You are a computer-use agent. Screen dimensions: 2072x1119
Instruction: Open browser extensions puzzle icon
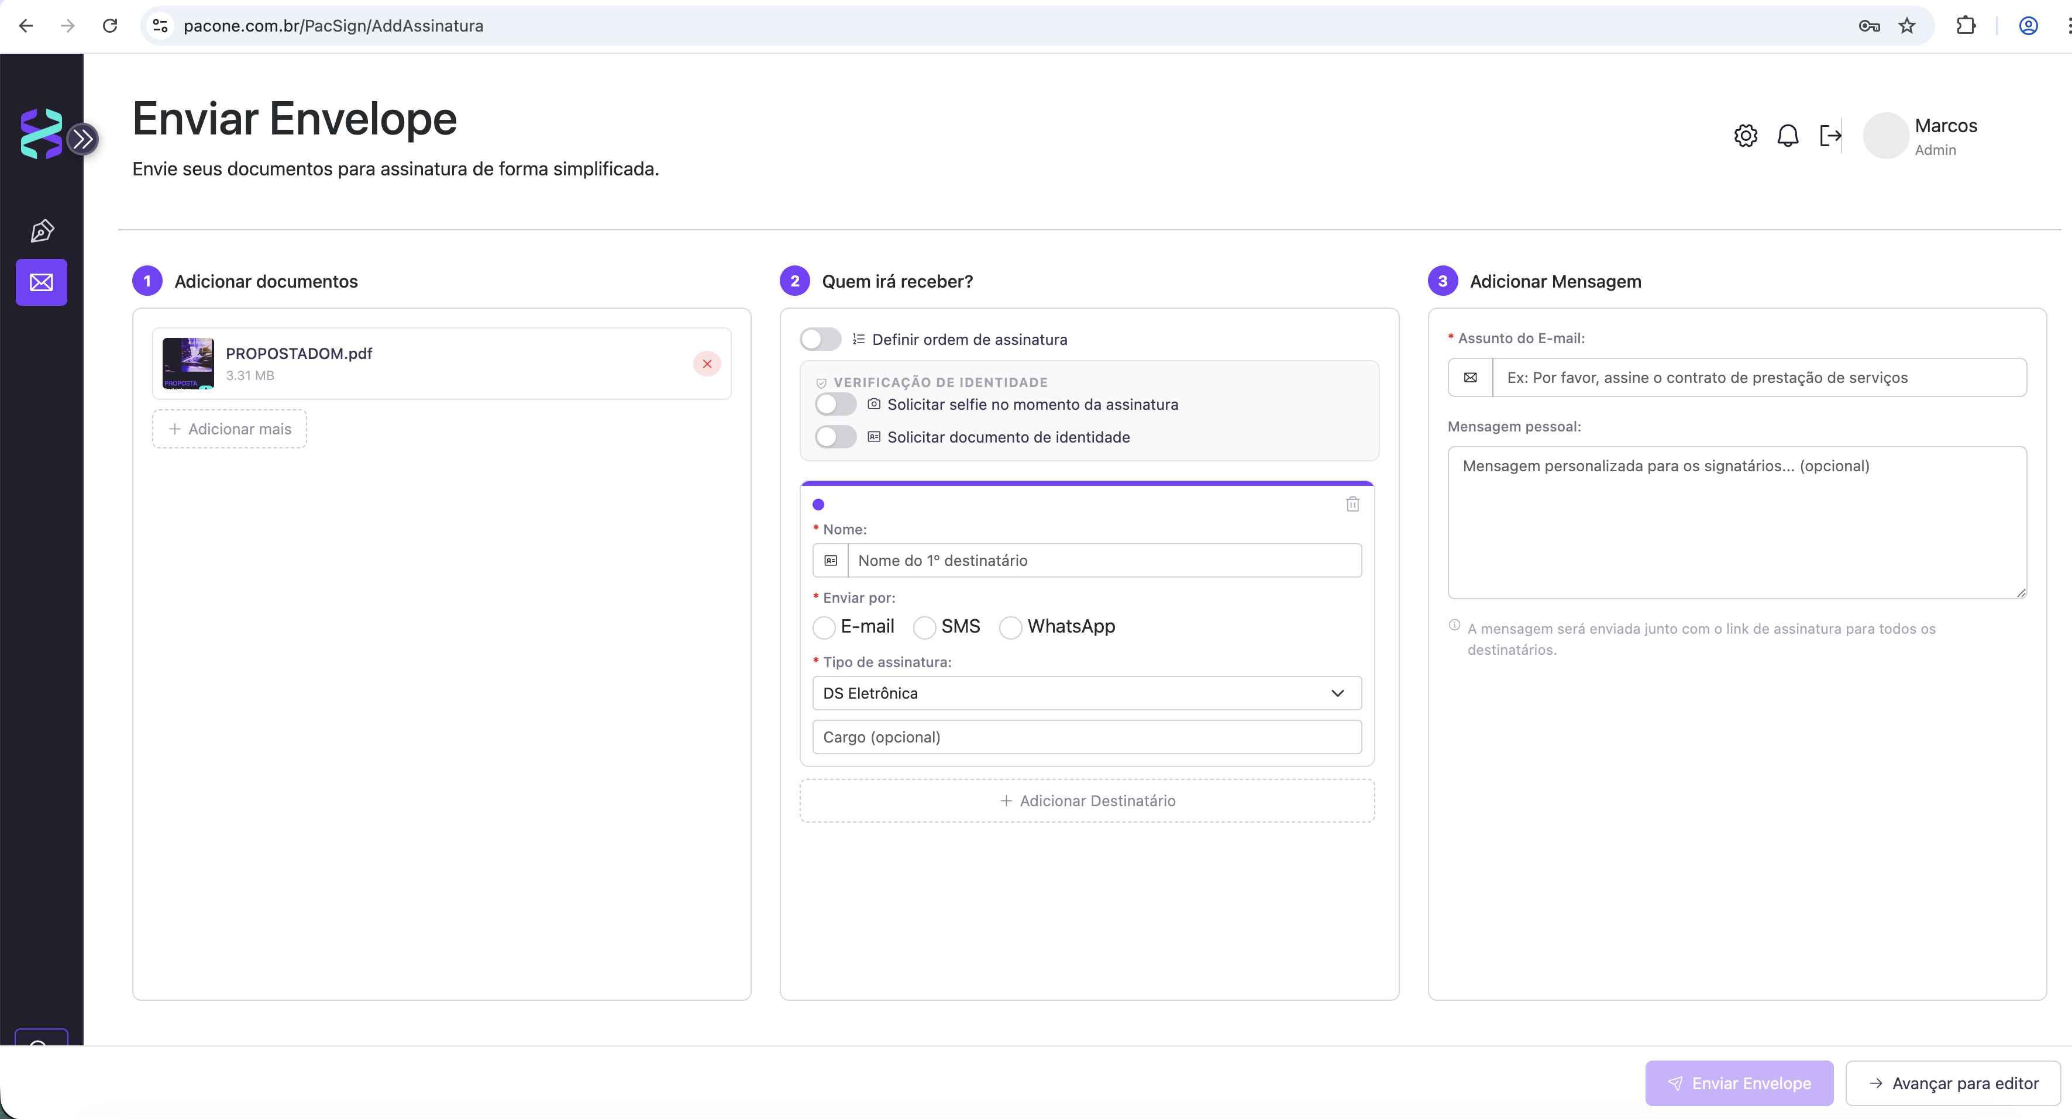1966,26
